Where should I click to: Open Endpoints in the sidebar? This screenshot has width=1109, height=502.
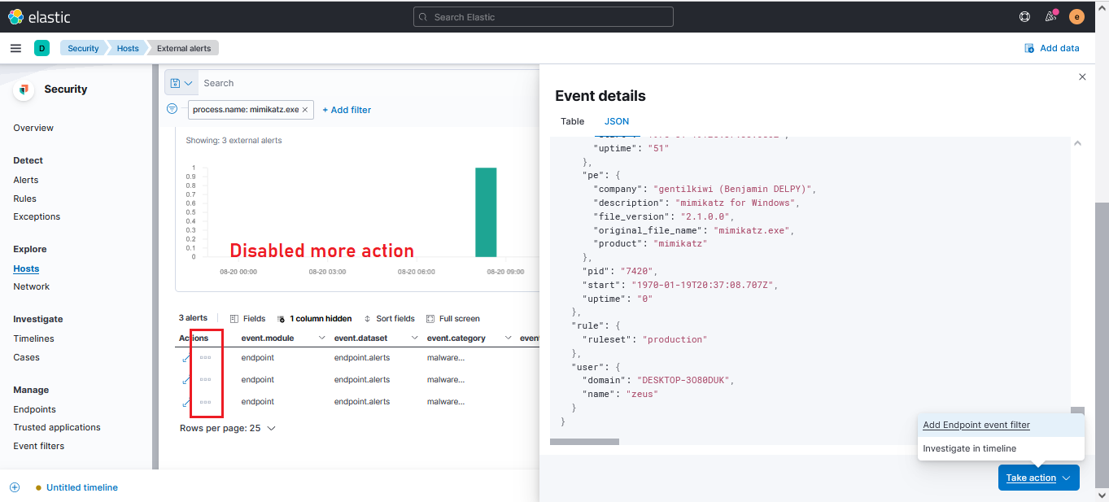34,409
